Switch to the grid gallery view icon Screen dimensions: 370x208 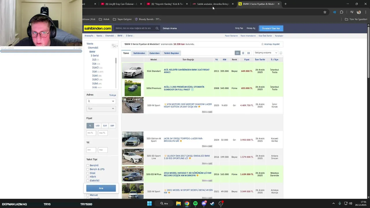click(x=248, y=53)
